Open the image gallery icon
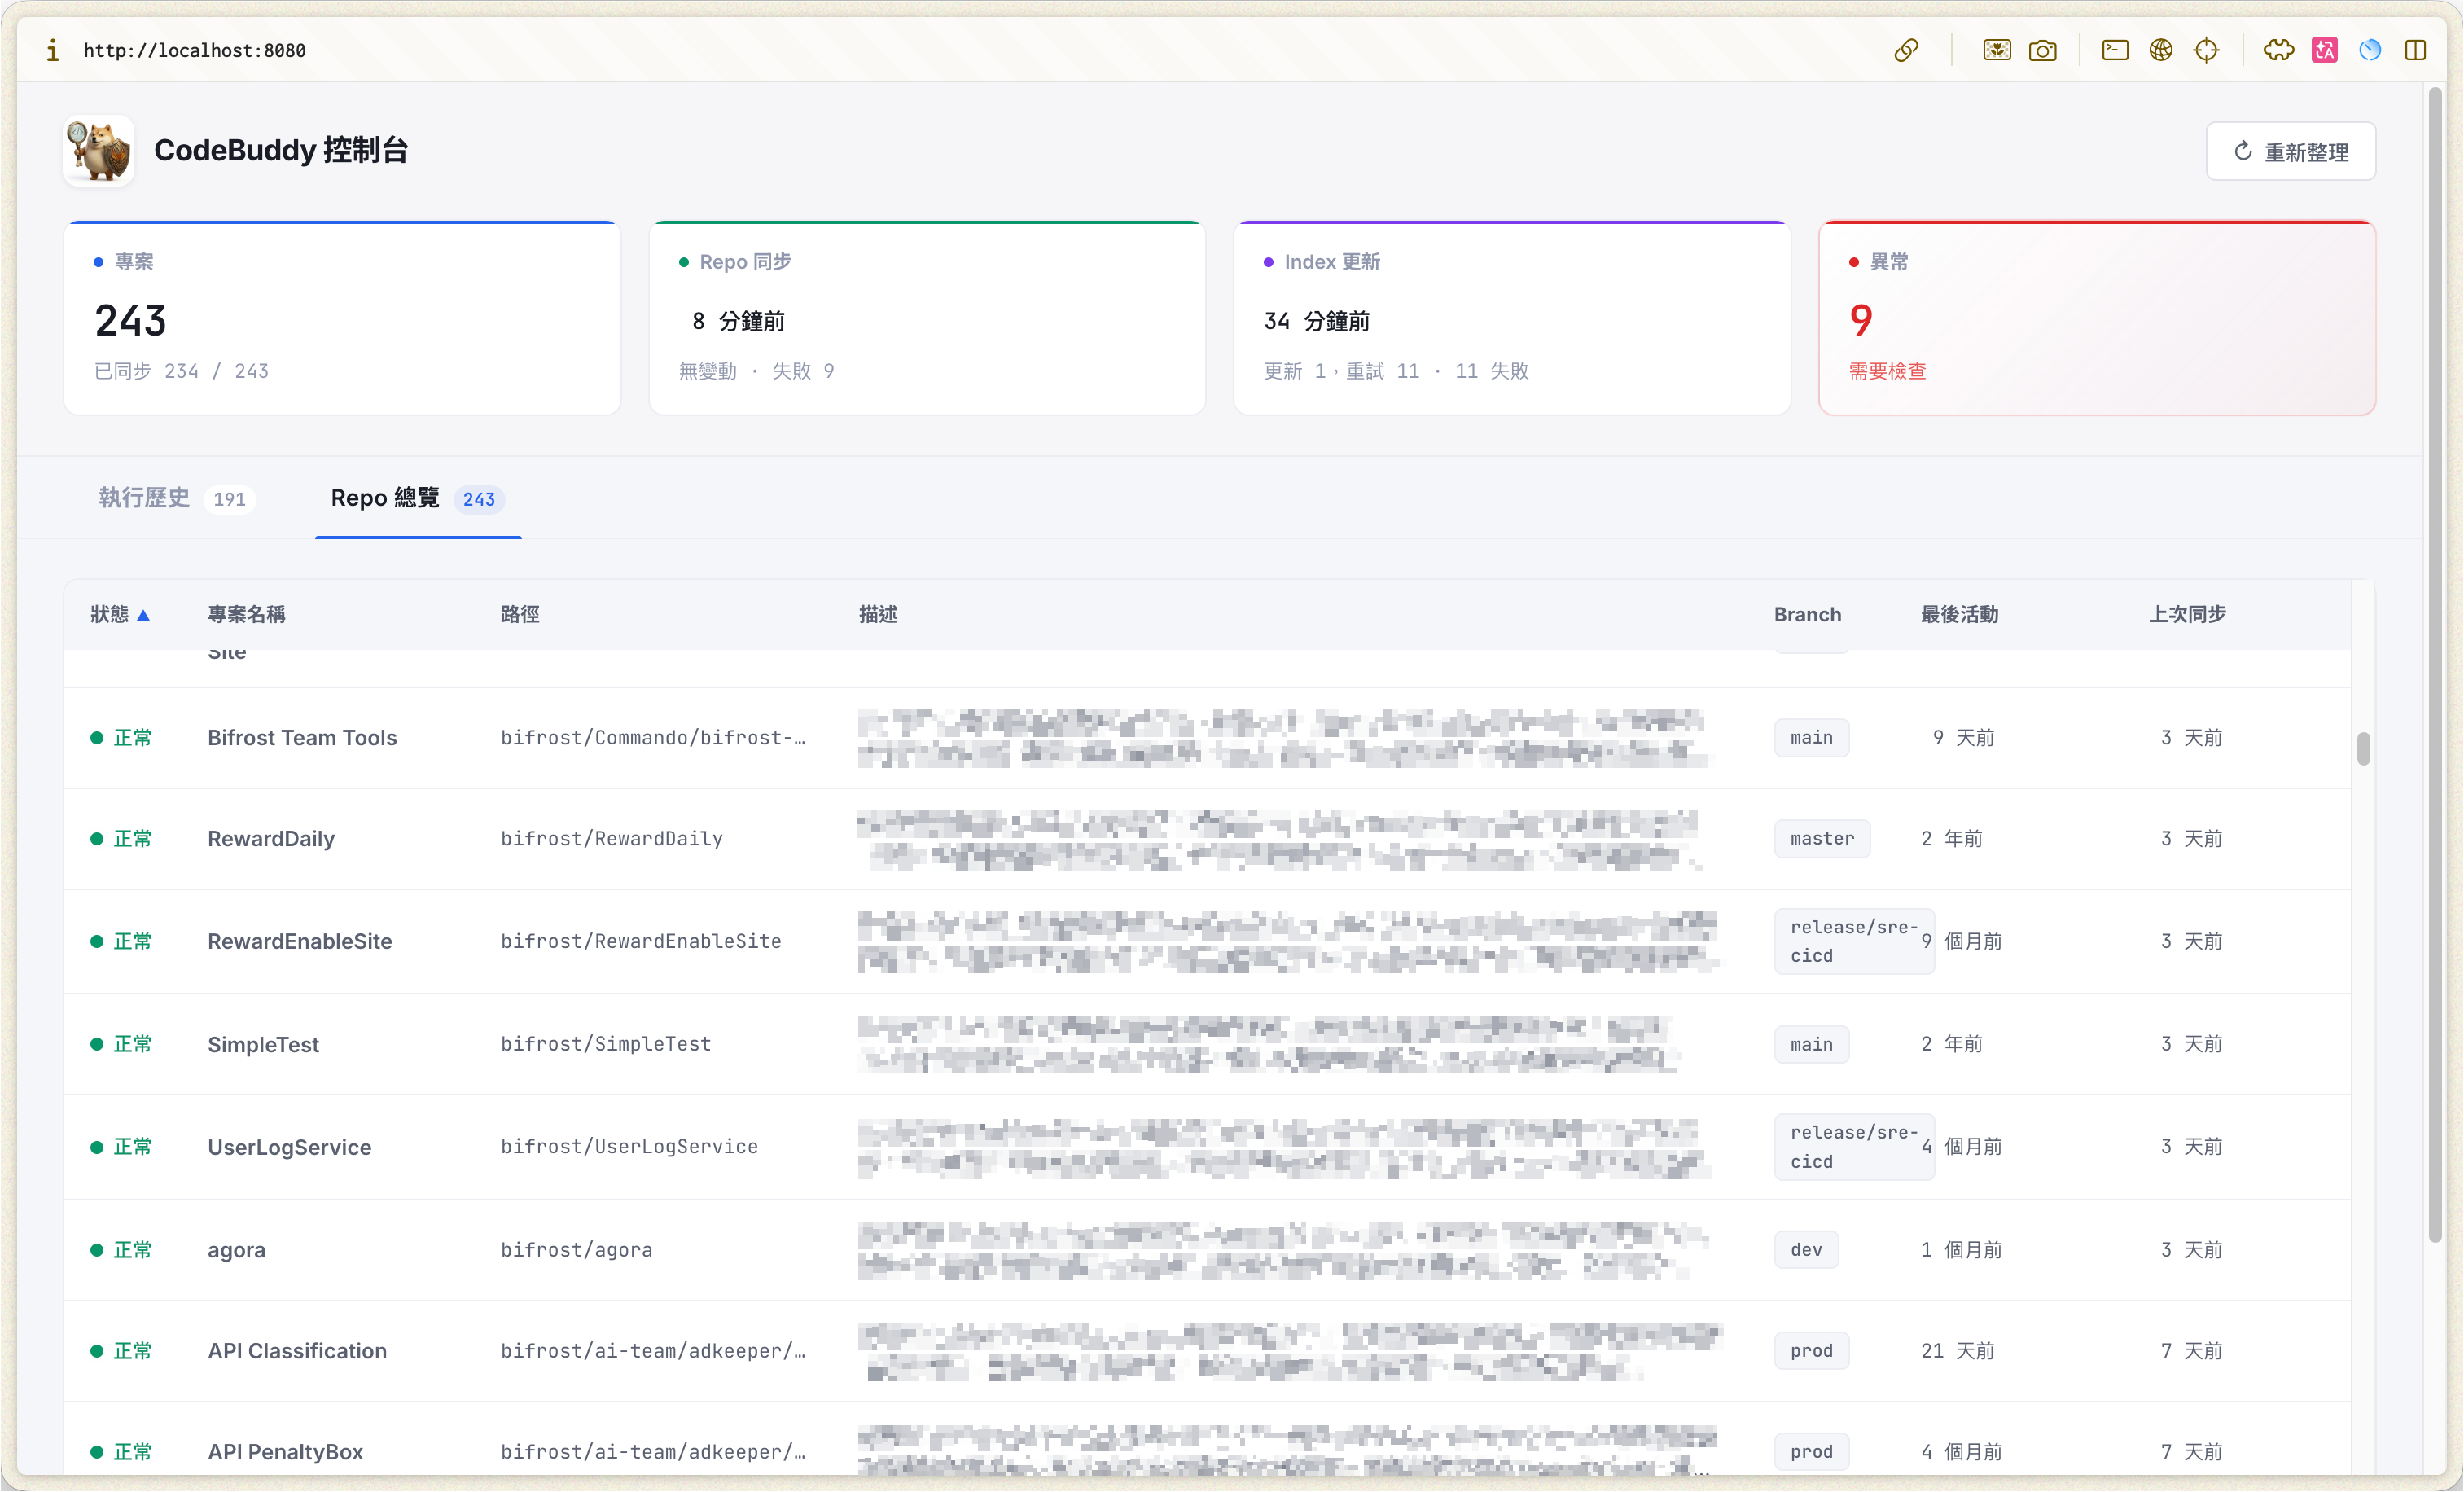 pos(1997,49)
